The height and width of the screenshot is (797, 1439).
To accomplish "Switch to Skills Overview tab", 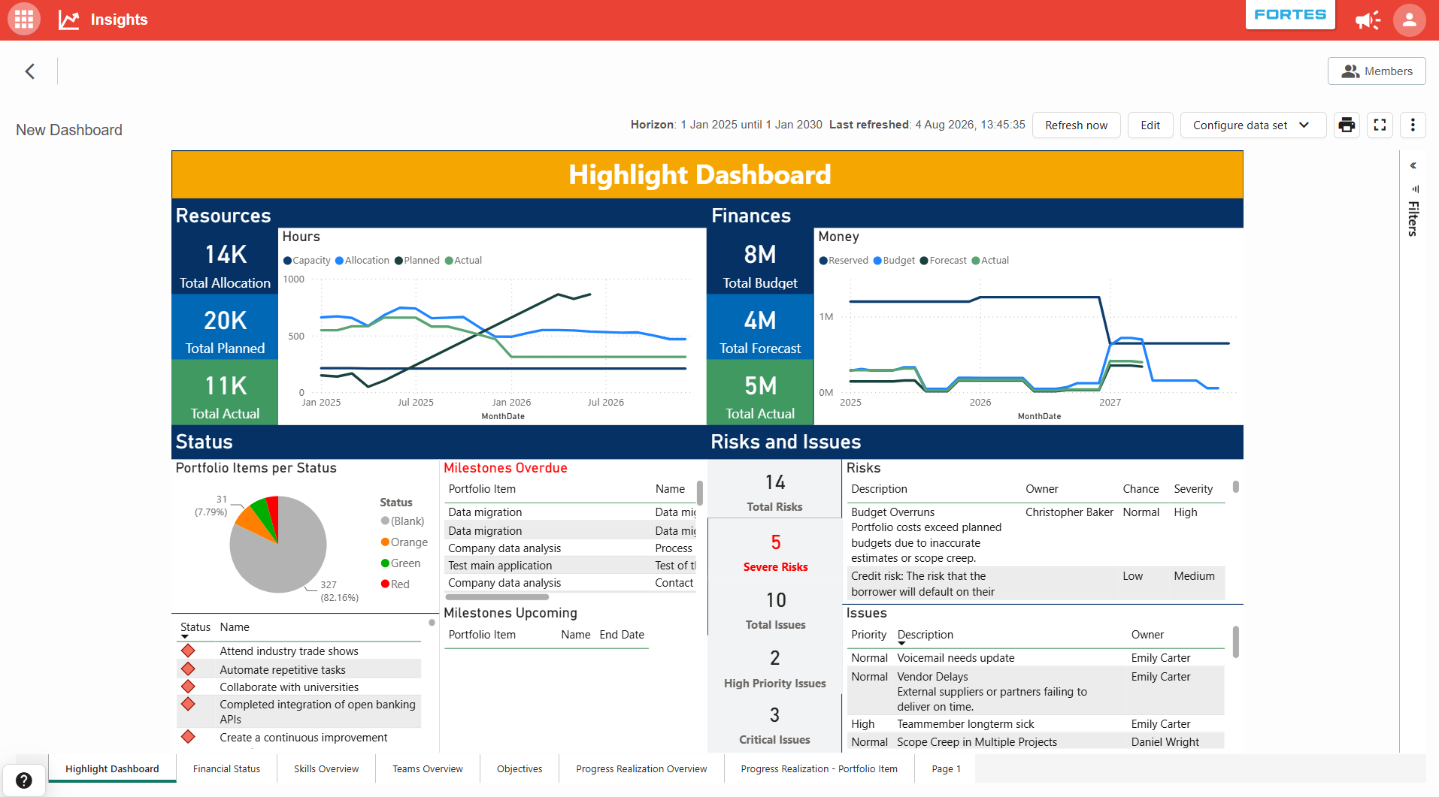I will 326,768.
